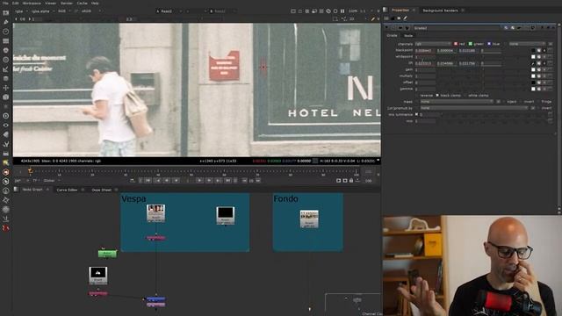Image resolution: width=562 pixels, height=316 pixels.
Task: Open the viewer rgba.alpha channel dropdown
Action: pos(42,11)
